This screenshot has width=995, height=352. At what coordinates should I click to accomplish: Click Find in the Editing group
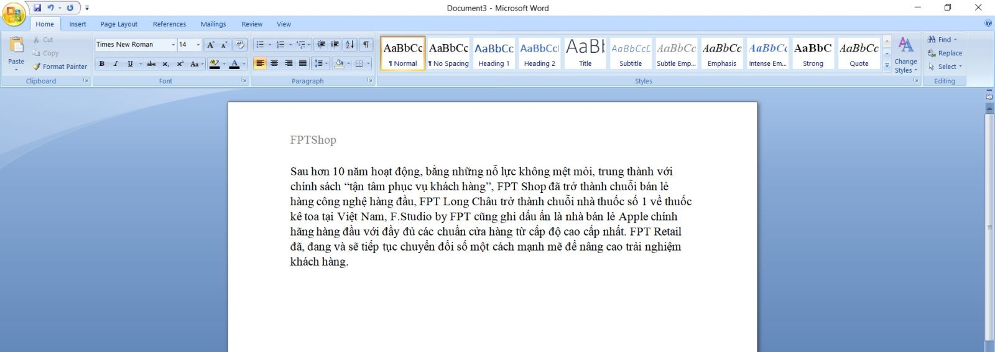point(942,40)
